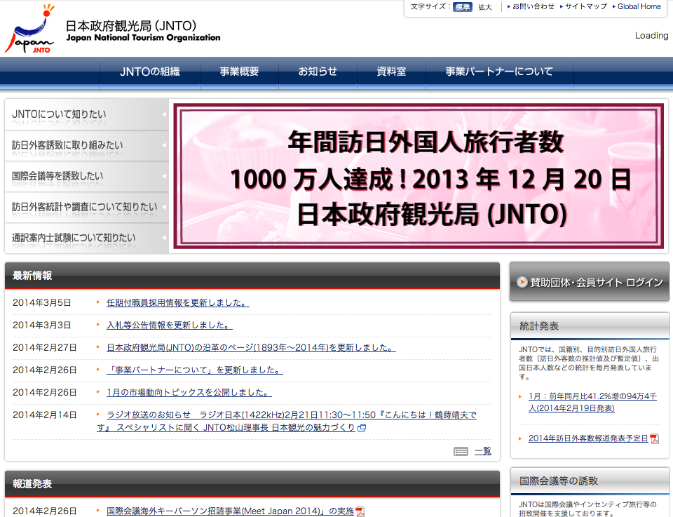Viewport: 673px width, 517px height.
Task: Open 事業パートナーについて navigation tab
Action: 499,72
